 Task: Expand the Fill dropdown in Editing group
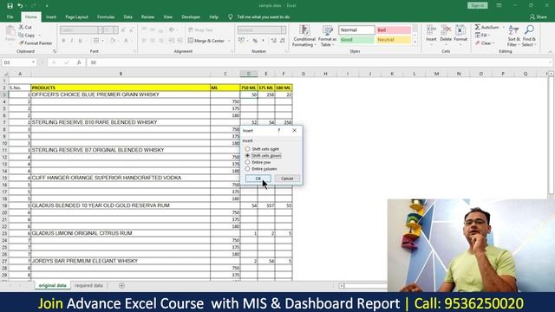tap(489, 35)
